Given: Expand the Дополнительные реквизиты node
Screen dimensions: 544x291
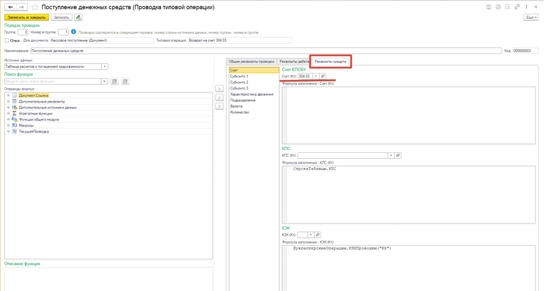Looking at the screenshot, I should [8, 101].
